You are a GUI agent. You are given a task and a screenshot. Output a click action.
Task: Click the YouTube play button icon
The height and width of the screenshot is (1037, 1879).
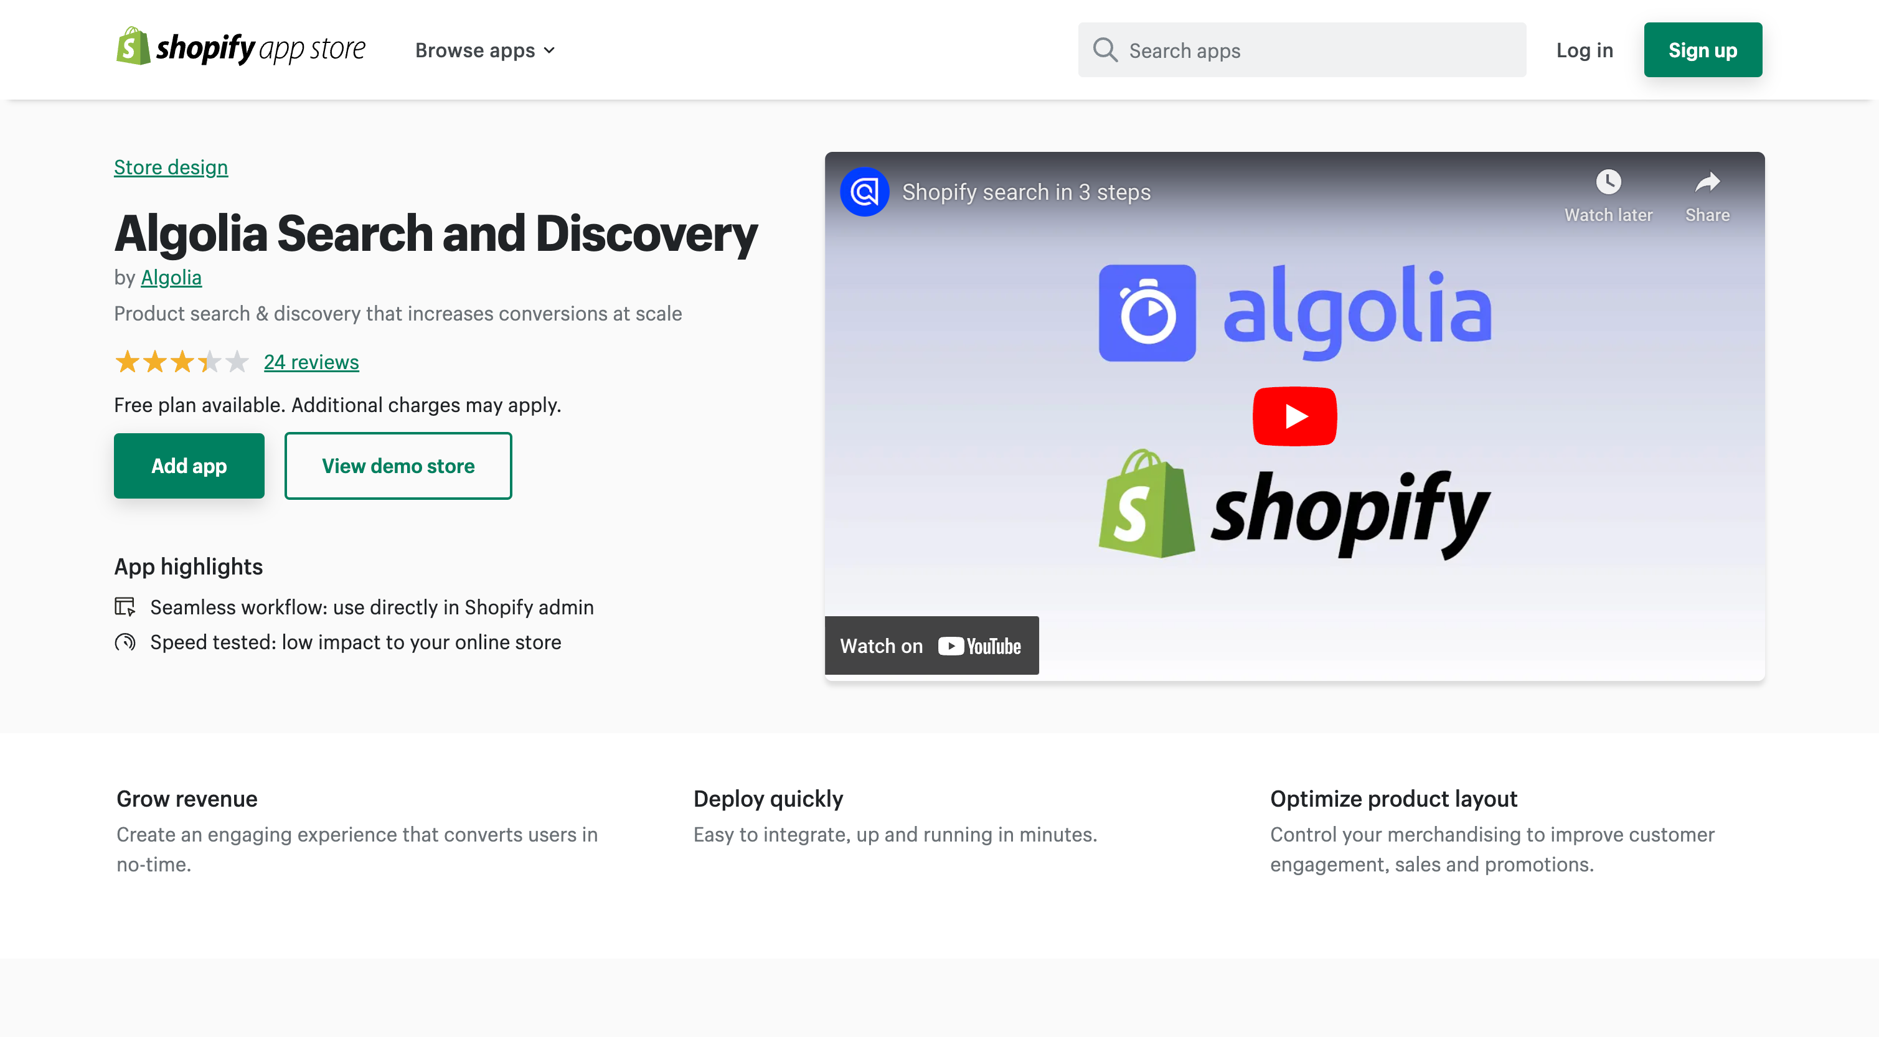click(1295, 416)
